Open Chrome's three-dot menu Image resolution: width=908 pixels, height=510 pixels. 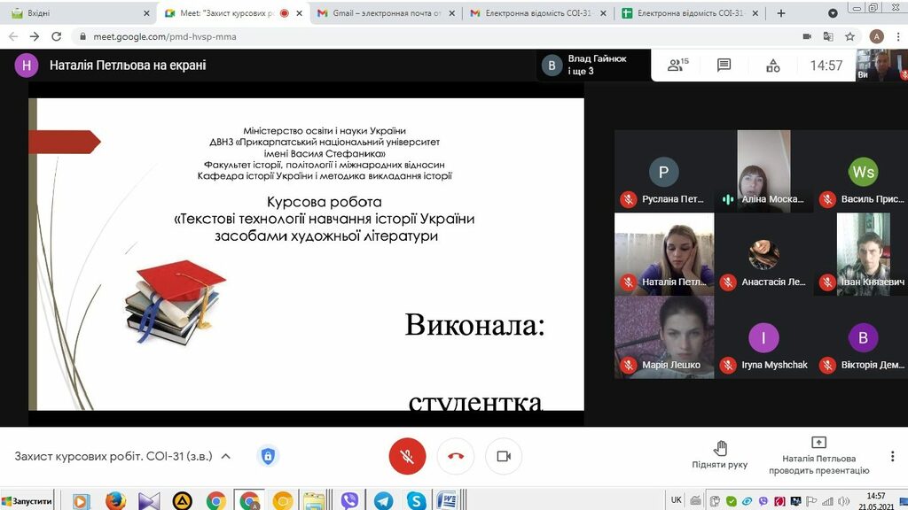[897, 36]
